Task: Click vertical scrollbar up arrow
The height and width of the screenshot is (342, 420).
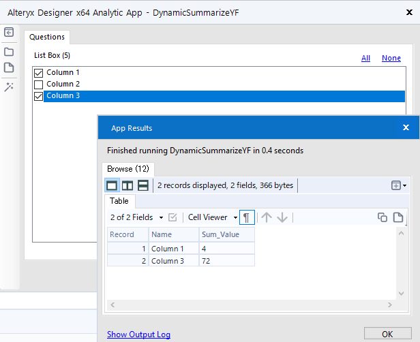Action: click(x=401, y=234)
